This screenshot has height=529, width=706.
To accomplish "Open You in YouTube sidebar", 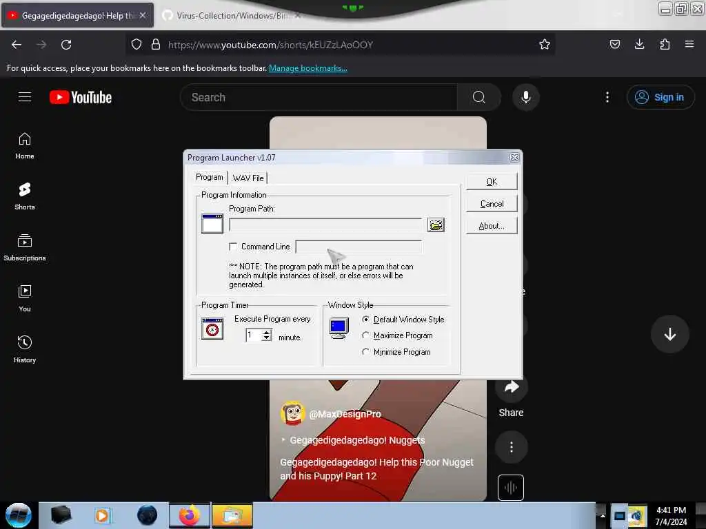I will click(x=25, y=299).
